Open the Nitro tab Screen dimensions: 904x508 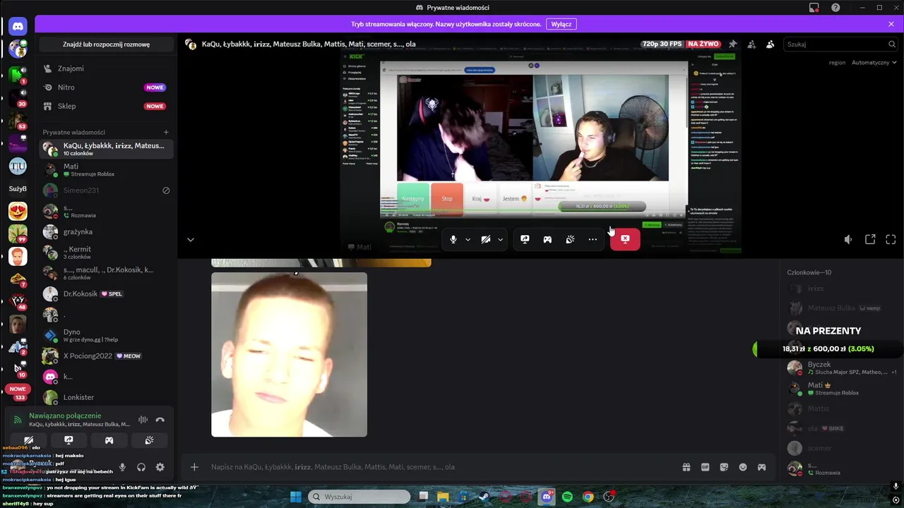coord(106,87)
